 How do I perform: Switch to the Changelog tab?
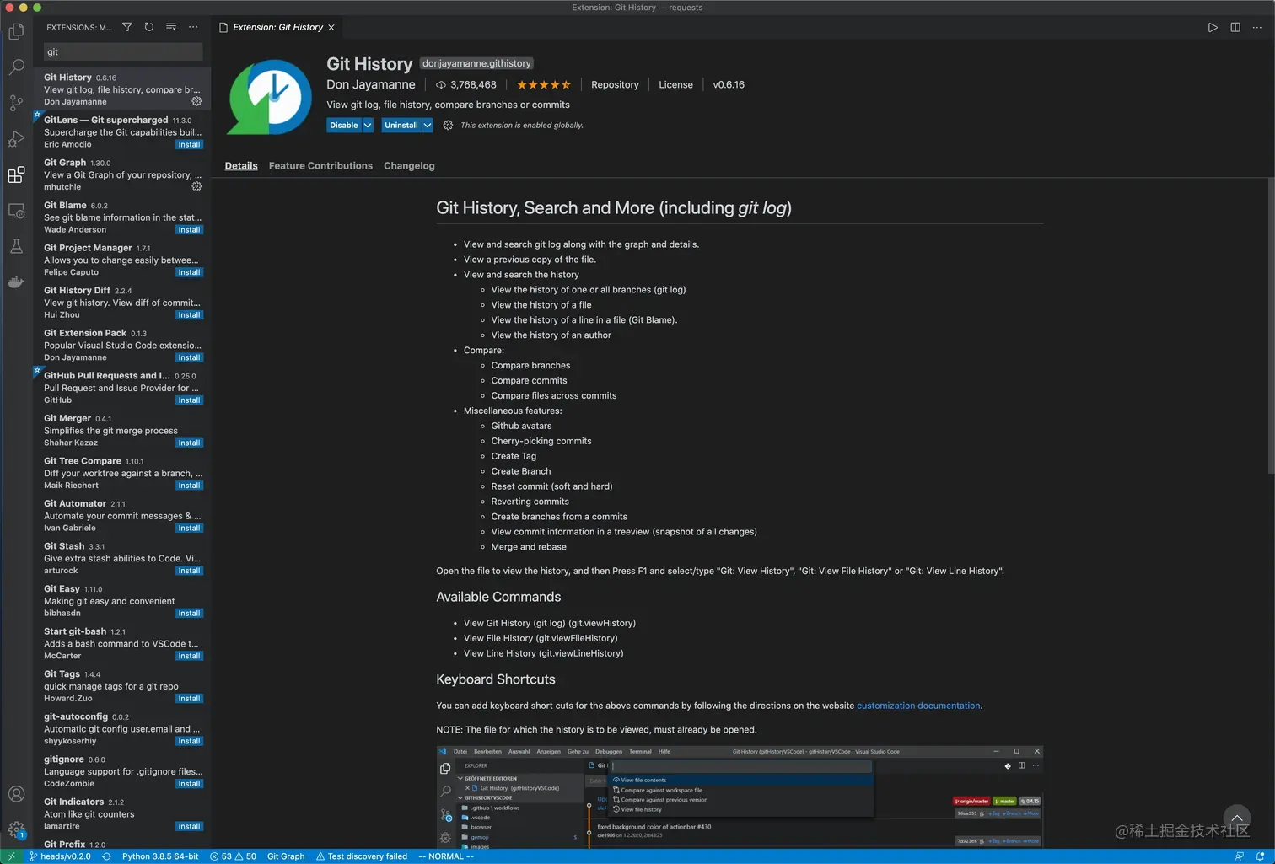pyautogui.click(x=409, y=165)
